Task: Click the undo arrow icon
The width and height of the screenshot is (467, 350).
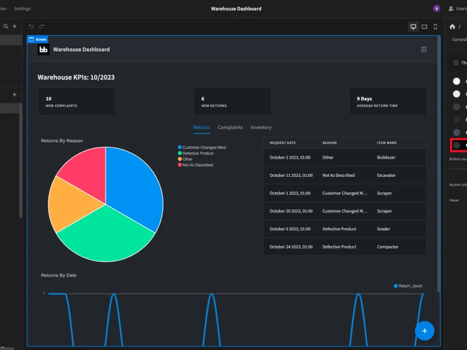Action: pos(31,26)
